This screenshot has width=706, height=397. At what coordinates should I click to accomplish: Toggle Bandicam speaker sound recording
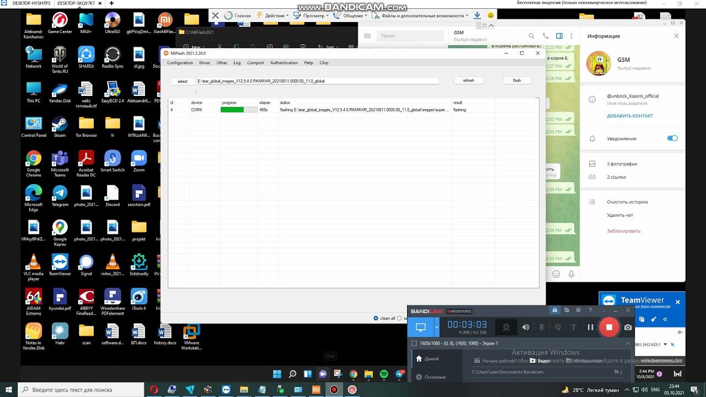526,327
